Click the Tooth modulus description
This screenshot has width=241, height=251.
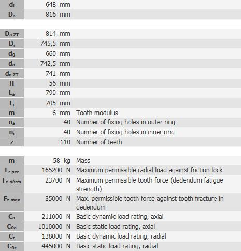tap(97, 113)
